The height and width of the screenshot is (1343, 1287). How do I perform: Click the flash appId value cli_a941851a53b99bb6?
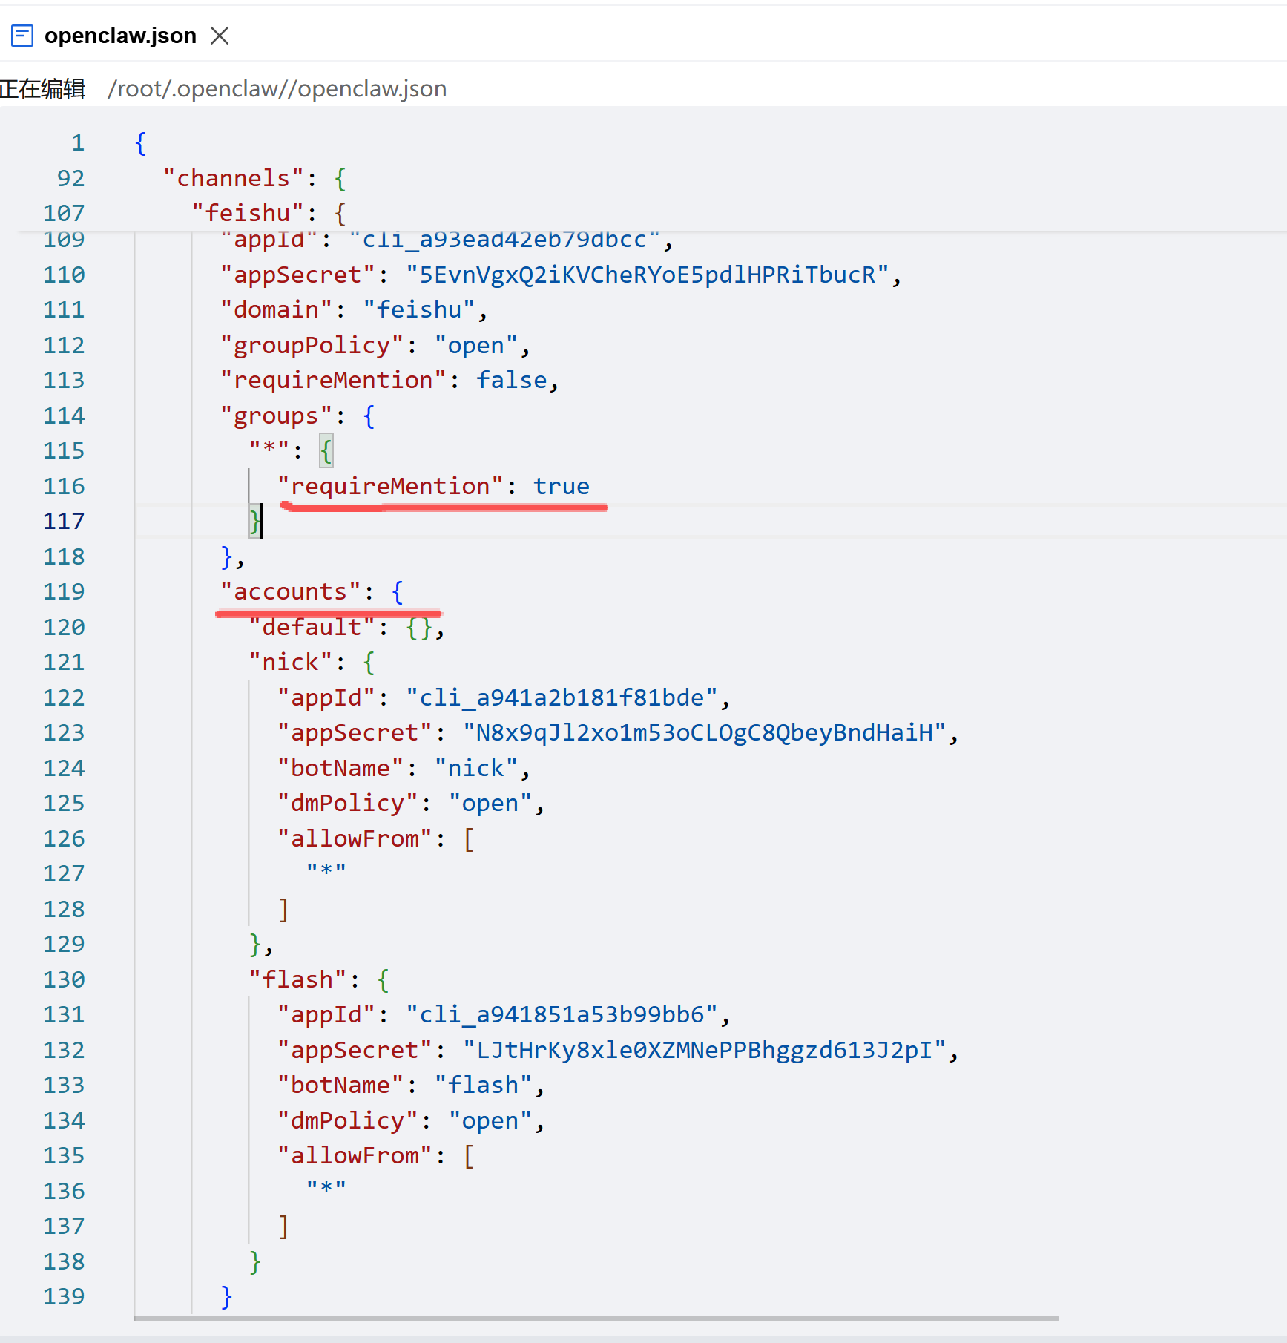562,1015
